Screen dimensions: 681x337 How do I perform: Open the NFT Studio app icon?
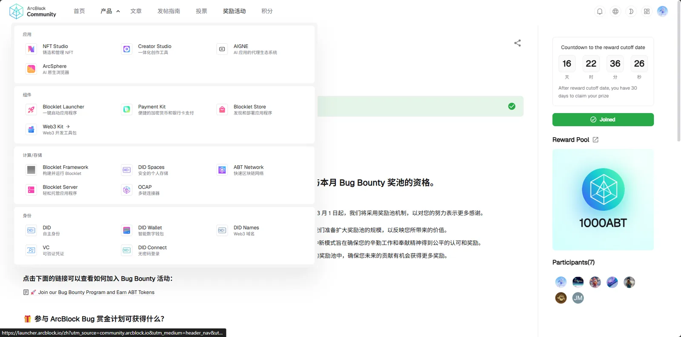click(x=31, y=49)
